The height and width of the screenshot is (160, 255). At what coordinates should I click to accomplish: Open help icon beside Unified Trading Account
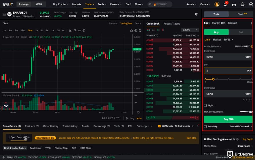click(237, 139)
